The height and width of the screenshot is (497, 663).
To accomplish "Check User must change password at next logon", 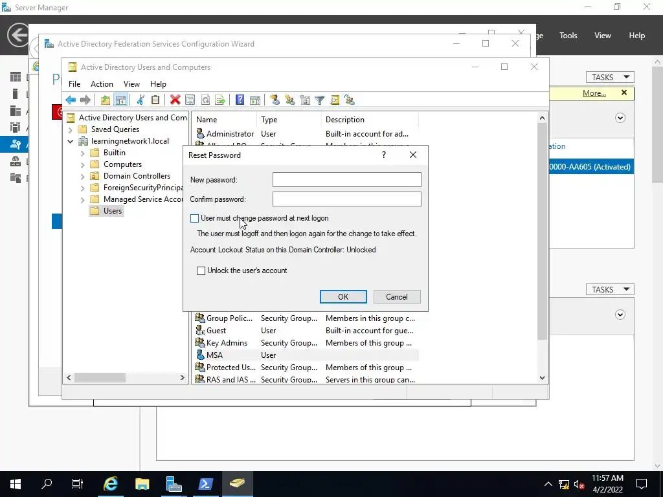I will 194,218.
